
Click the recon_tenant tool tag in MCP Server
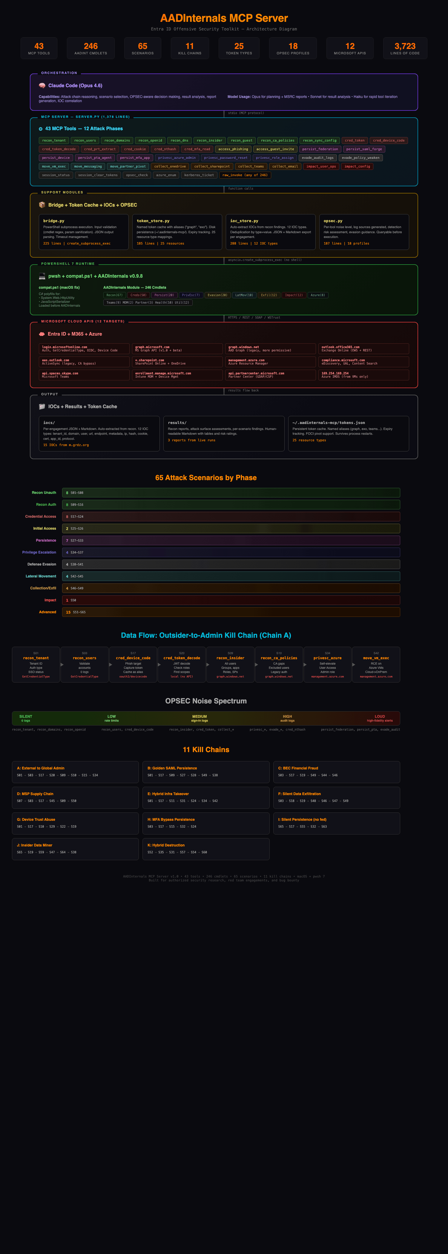(x=54, y=141)
